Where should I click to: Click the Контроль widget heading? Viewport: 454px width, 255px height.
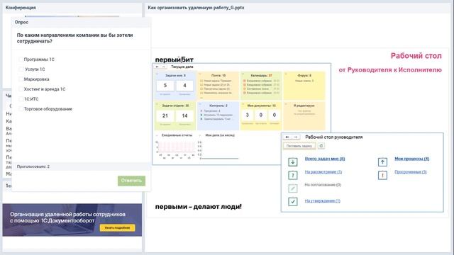click(x=218, y=106)
